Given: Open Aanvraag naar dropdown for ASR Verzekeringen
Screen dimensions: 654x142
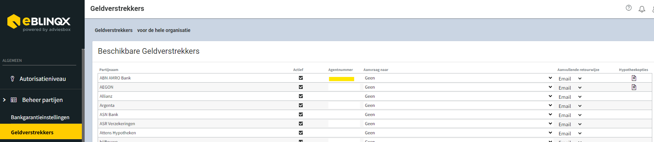Looking at the screenshot, I should (x=458, y=124).
